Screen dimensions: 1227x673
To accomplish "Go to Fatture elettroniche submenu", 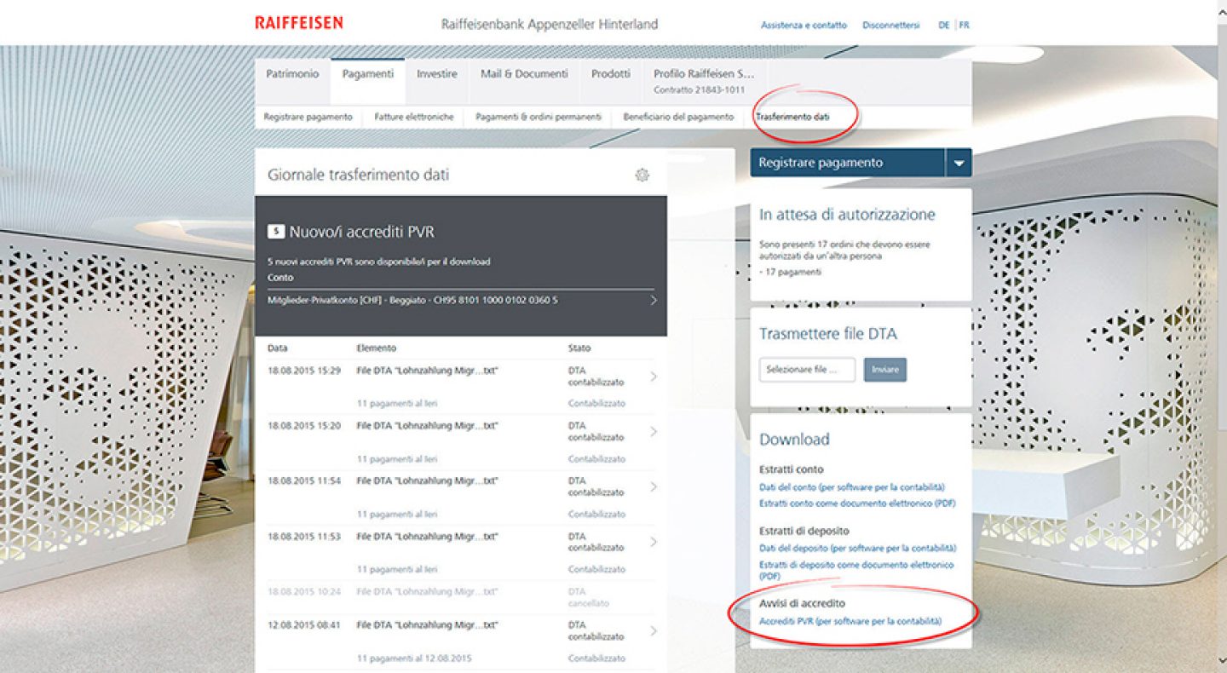I will point(413,117).
